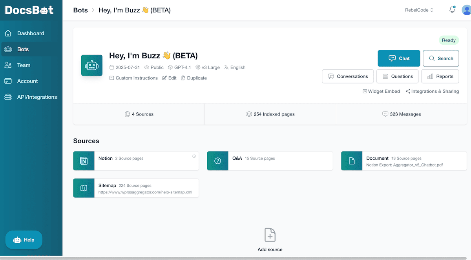Image resolution: width=471 pixels, height=260 pixels.
Task: Open the Questions button
Action: pyautogui.click(x=397, y=76)
